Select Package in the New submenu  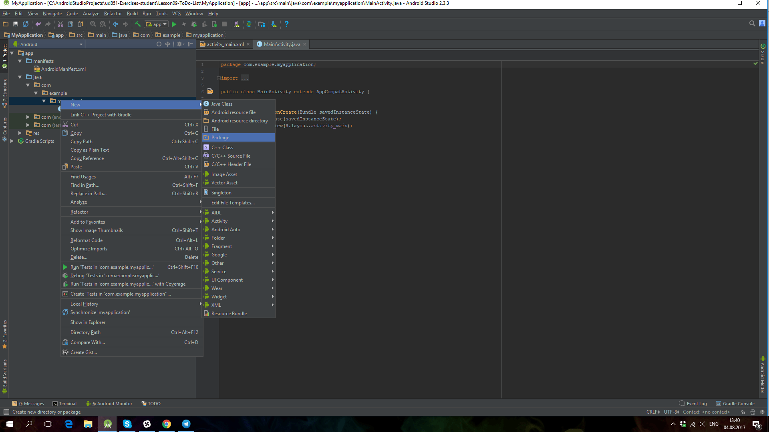click(x=220, y=138)
